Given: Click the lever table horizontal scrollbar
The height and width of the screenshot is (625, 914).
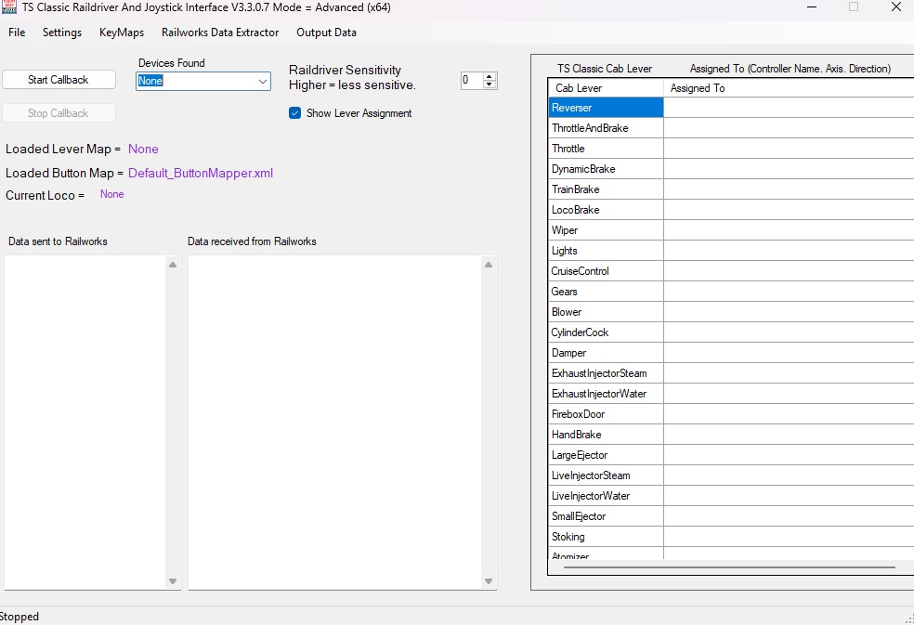Looking at the screenshot, I should (x=728, y=566).
